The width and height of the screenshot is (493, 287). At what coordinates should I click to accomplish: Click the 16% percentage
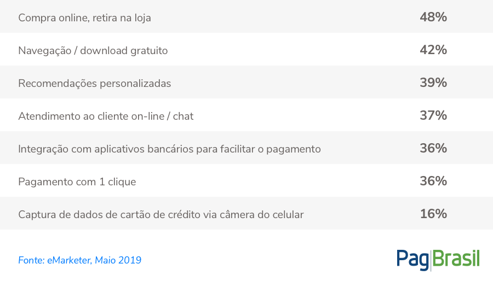click(433, 214)
